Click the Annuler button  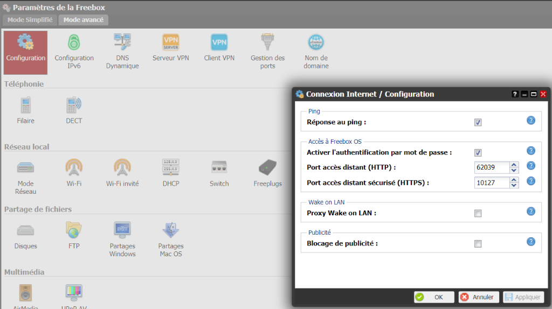[x=479, y=297]
